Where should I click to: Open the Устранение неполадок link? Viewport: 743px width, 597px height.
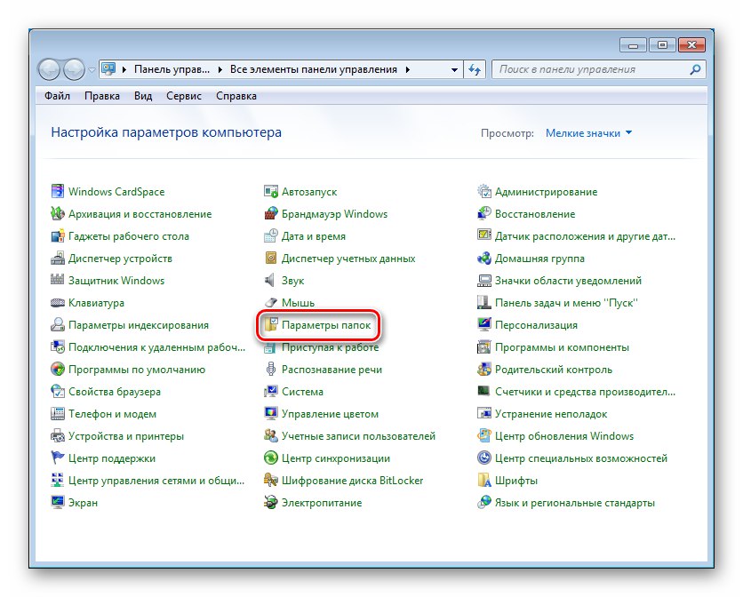[x=551, y=414]
